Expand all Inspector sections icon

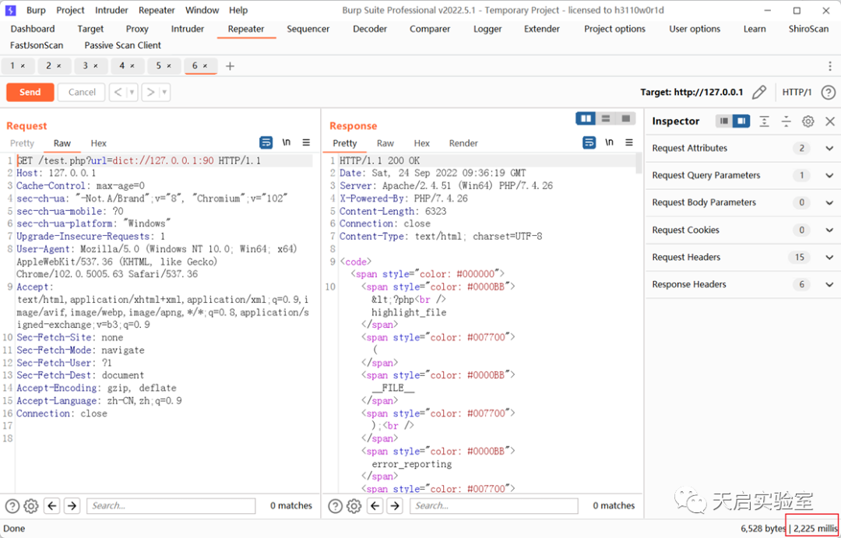[765, 121]
